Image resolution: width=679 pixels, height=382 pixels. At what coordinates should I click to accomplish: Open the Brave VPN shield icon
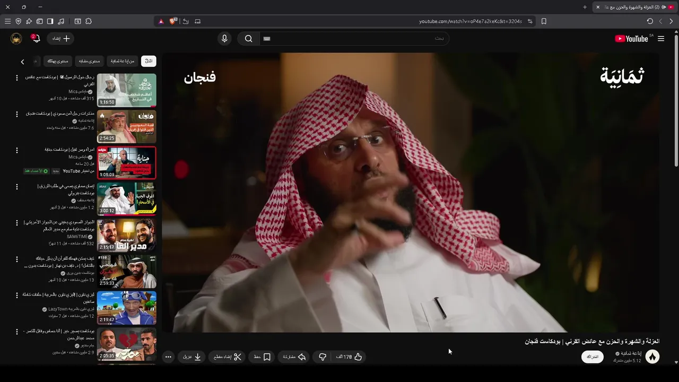18,21
